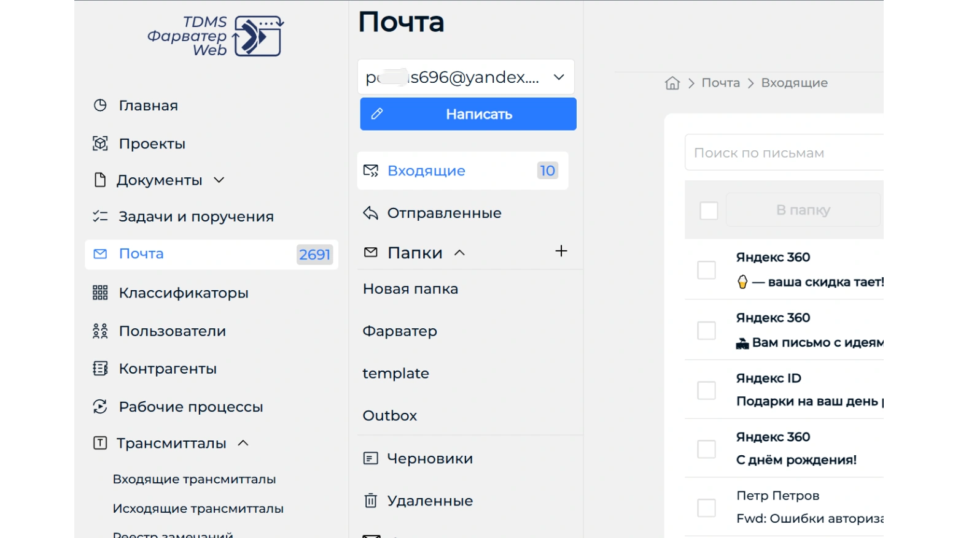Open the Удаленные folder
The width and height of the screenshot is (958, 538).
click(x=430, y=501)
